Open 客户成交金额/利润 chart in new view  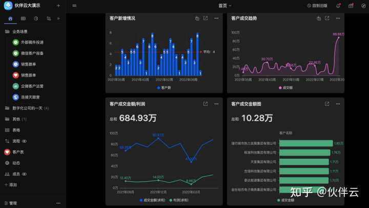[206, 104]
